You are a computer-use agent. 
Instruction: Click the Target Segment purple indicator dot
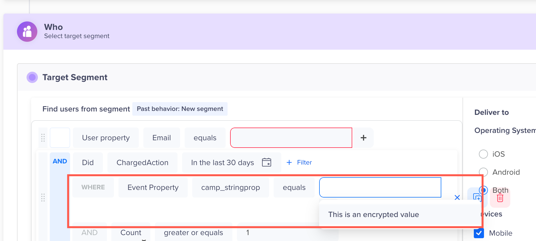(32, 77)
